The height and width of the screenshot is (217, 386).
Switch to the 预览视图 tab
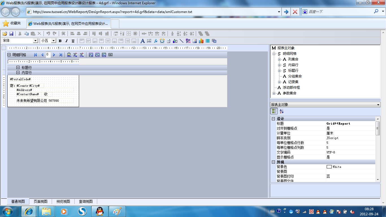63,201
